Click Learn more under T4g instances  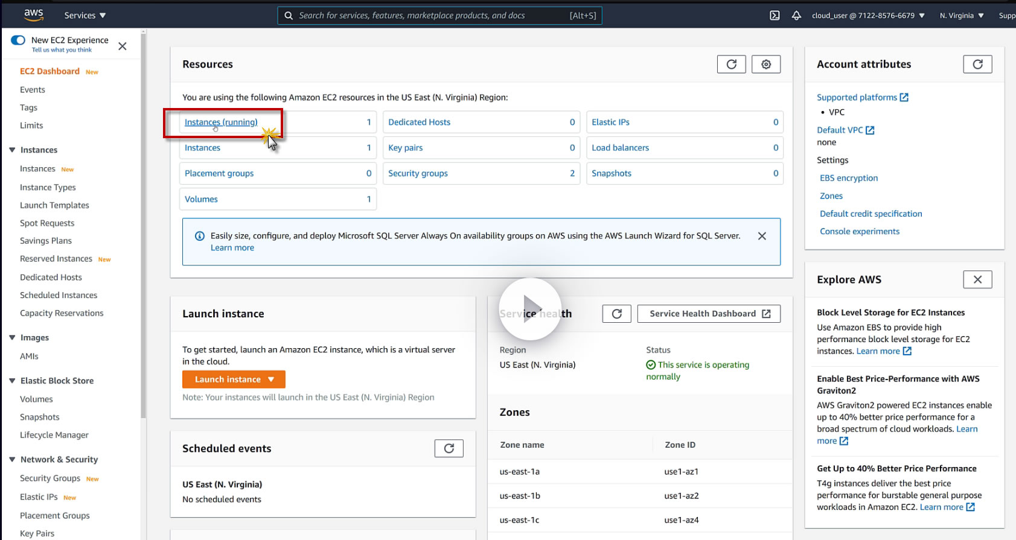coord(947,507)
